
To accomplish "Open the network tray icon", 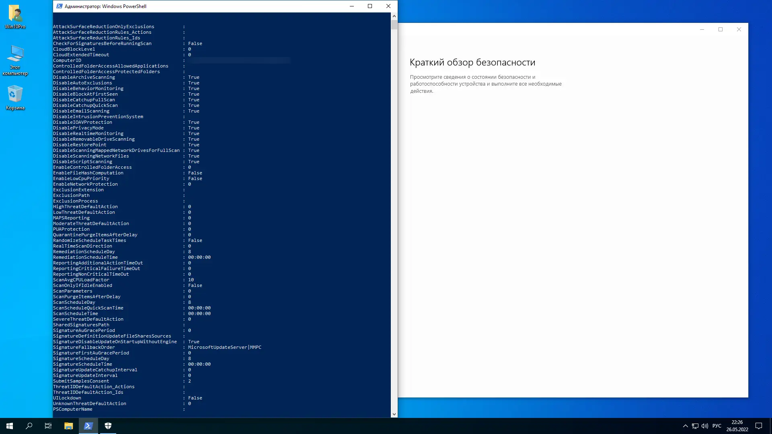I will click(695, 426).
